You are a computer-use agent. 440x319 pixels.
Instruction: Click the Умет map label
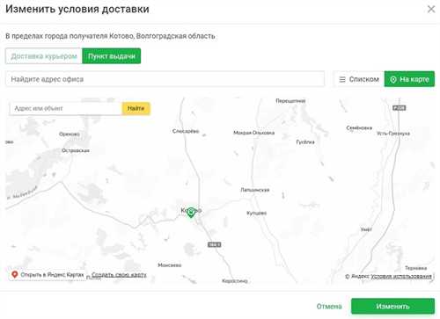pyautogui.click(x=366, y=229)
